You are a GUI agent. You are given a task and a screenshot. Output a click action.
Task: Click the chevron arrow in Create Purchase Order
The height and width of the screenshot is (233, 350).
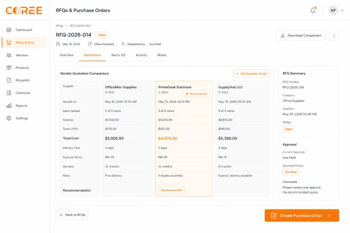coord(330,216)
